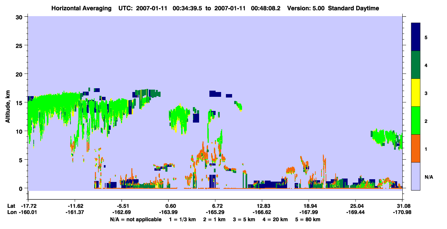Screen dimensions: 447x229
Task: Click the longitude value -163.99
Action: pos(168,213)
